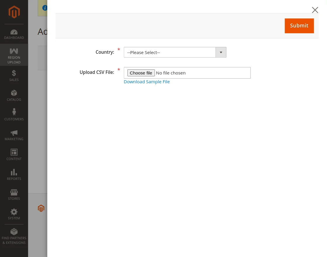The image size is (327, 257).
Task: Click the Magento logo in the footer
Action: coord(41,208)
